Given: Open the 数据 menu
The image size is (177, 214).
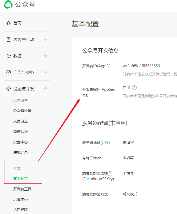Looking at the screenshot, I should point(17,56).
